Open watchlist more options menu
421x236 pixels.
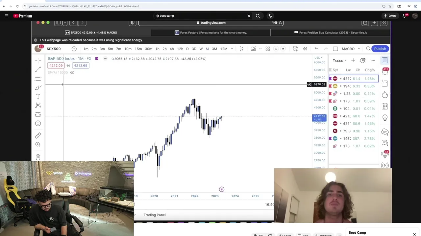(372, 60)
